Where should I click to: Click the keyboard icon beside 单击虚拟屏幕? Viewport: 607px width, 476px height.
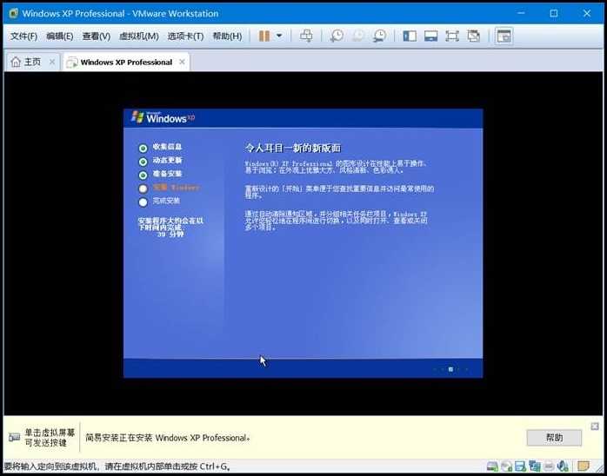[14, 438]
